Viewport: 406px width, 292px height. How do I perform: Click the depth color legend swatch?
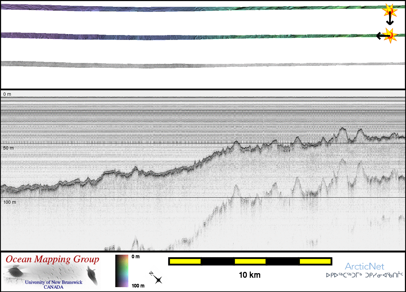(122, 271)
